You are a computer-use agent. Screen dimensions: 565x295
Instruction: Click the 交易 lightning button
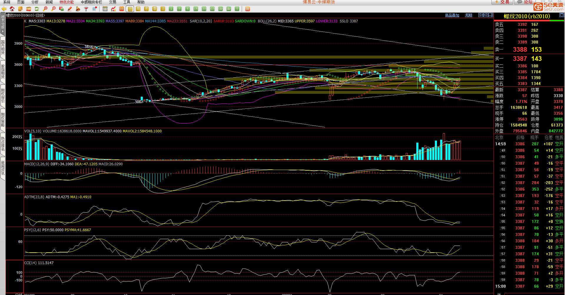[x=502, y=2]
